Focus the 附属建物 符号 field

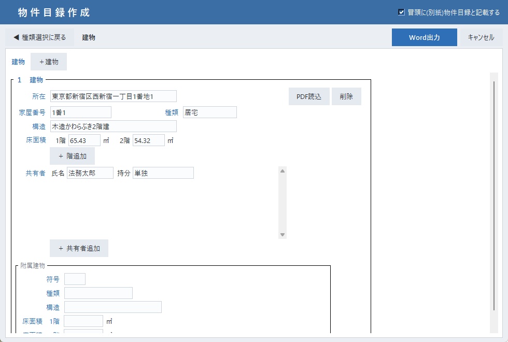click(x=75, y=279)
